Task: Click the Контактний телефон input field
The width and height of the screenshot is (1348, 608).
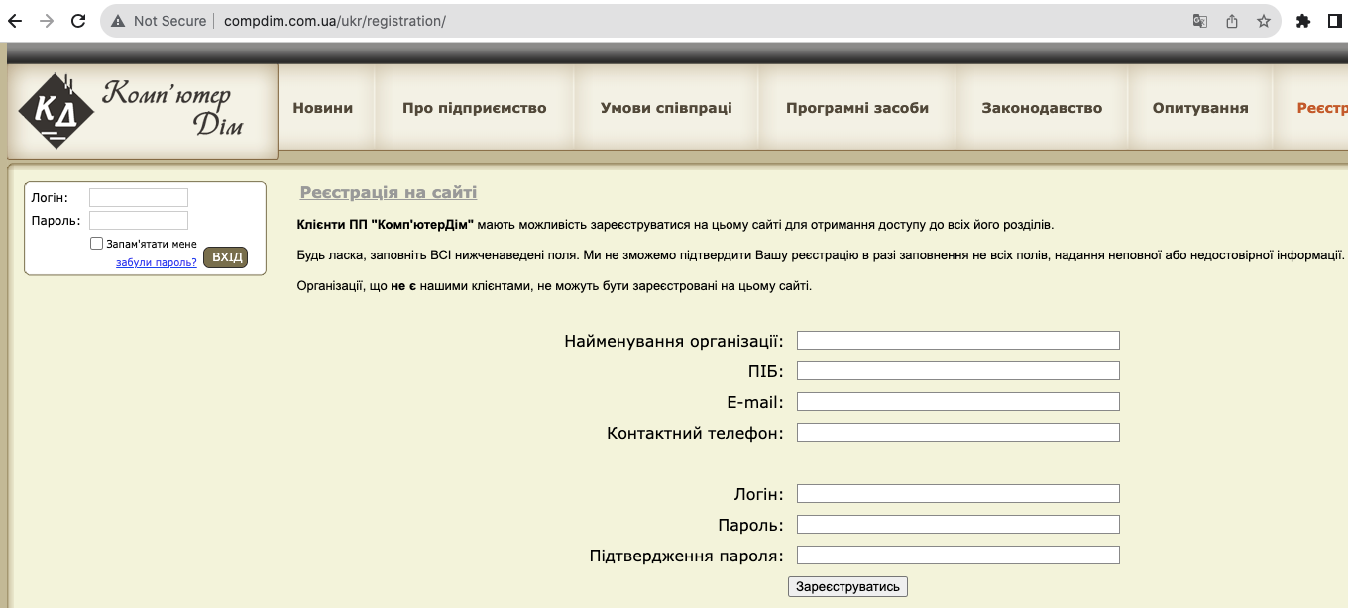Action: 957,433
